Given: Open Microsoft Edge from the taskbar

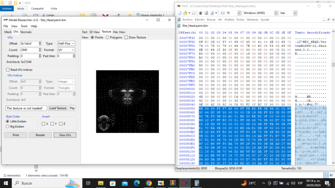Looking at the screenshot, I should [137, 183].
